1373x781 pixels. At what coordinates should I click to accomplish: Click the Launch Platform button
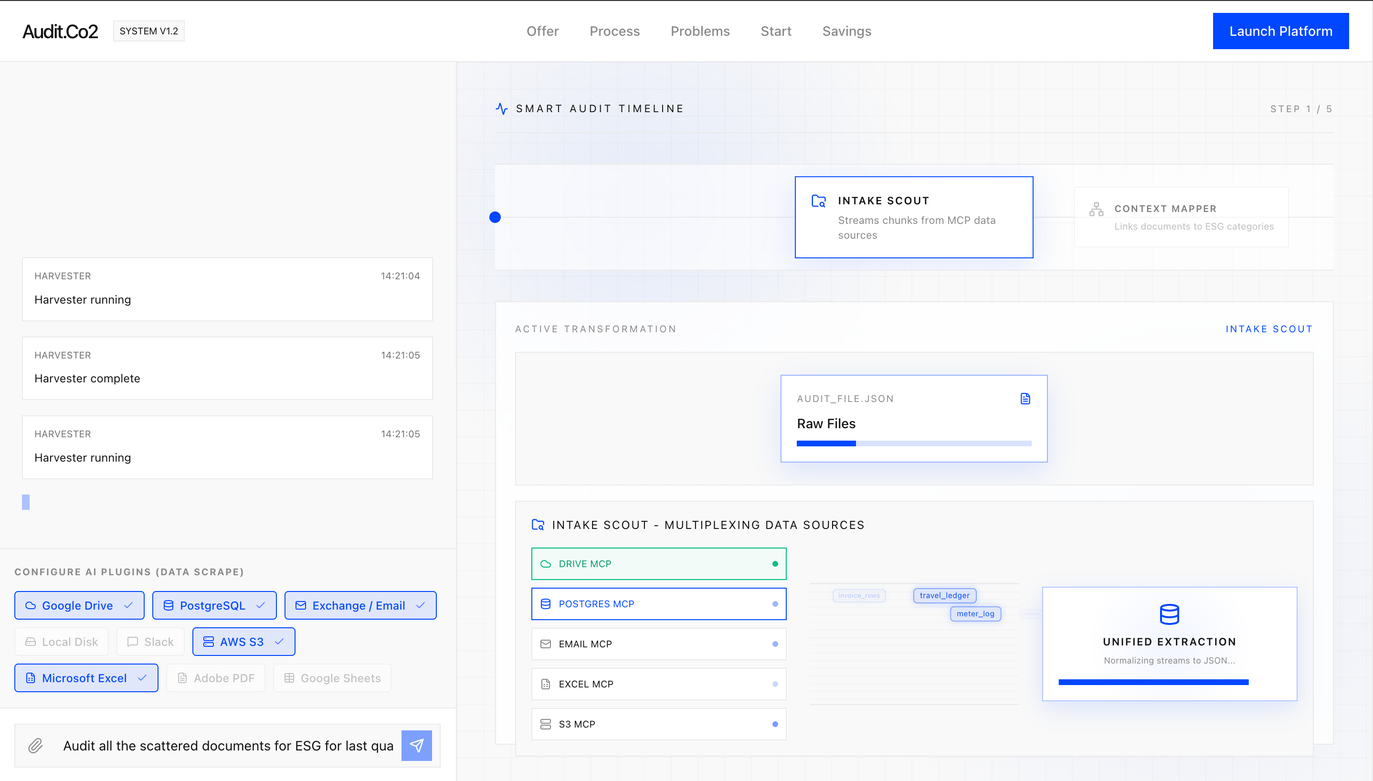pos(1280,31)
